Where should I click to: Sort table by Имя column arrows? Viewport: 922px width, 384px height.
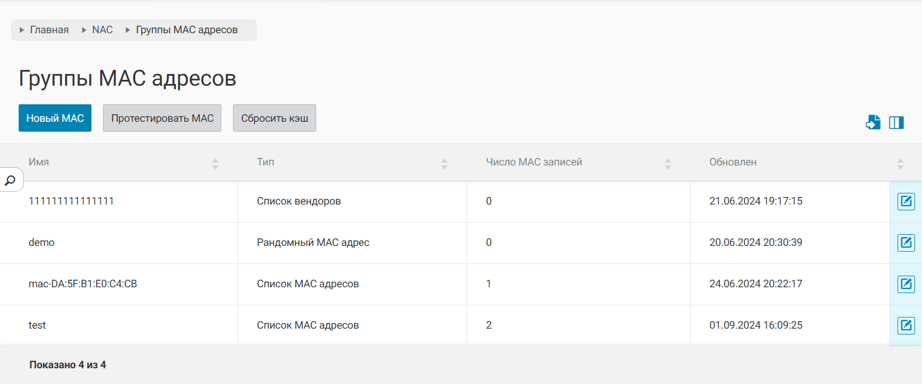click(x=216, y=164)
